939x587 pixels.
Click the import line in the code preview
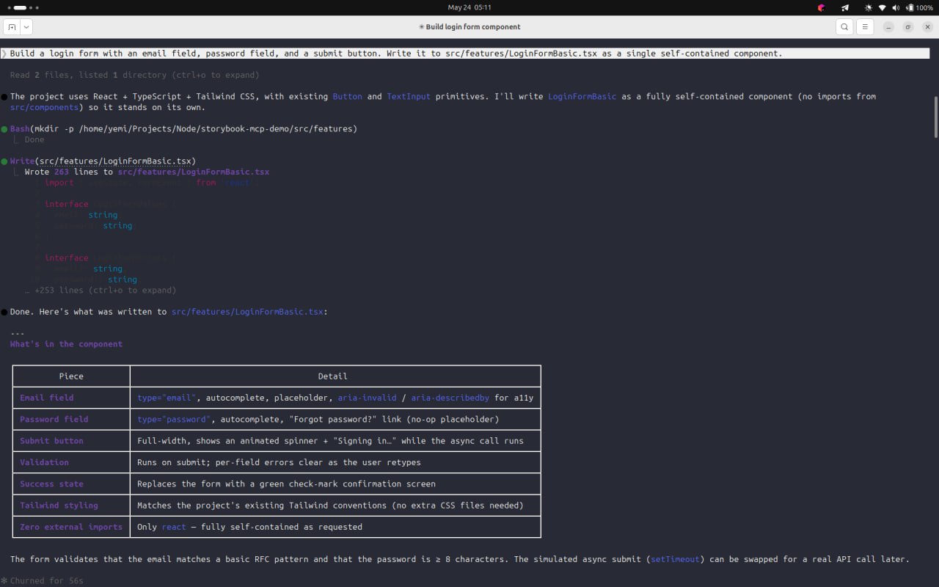coord(152,183)
